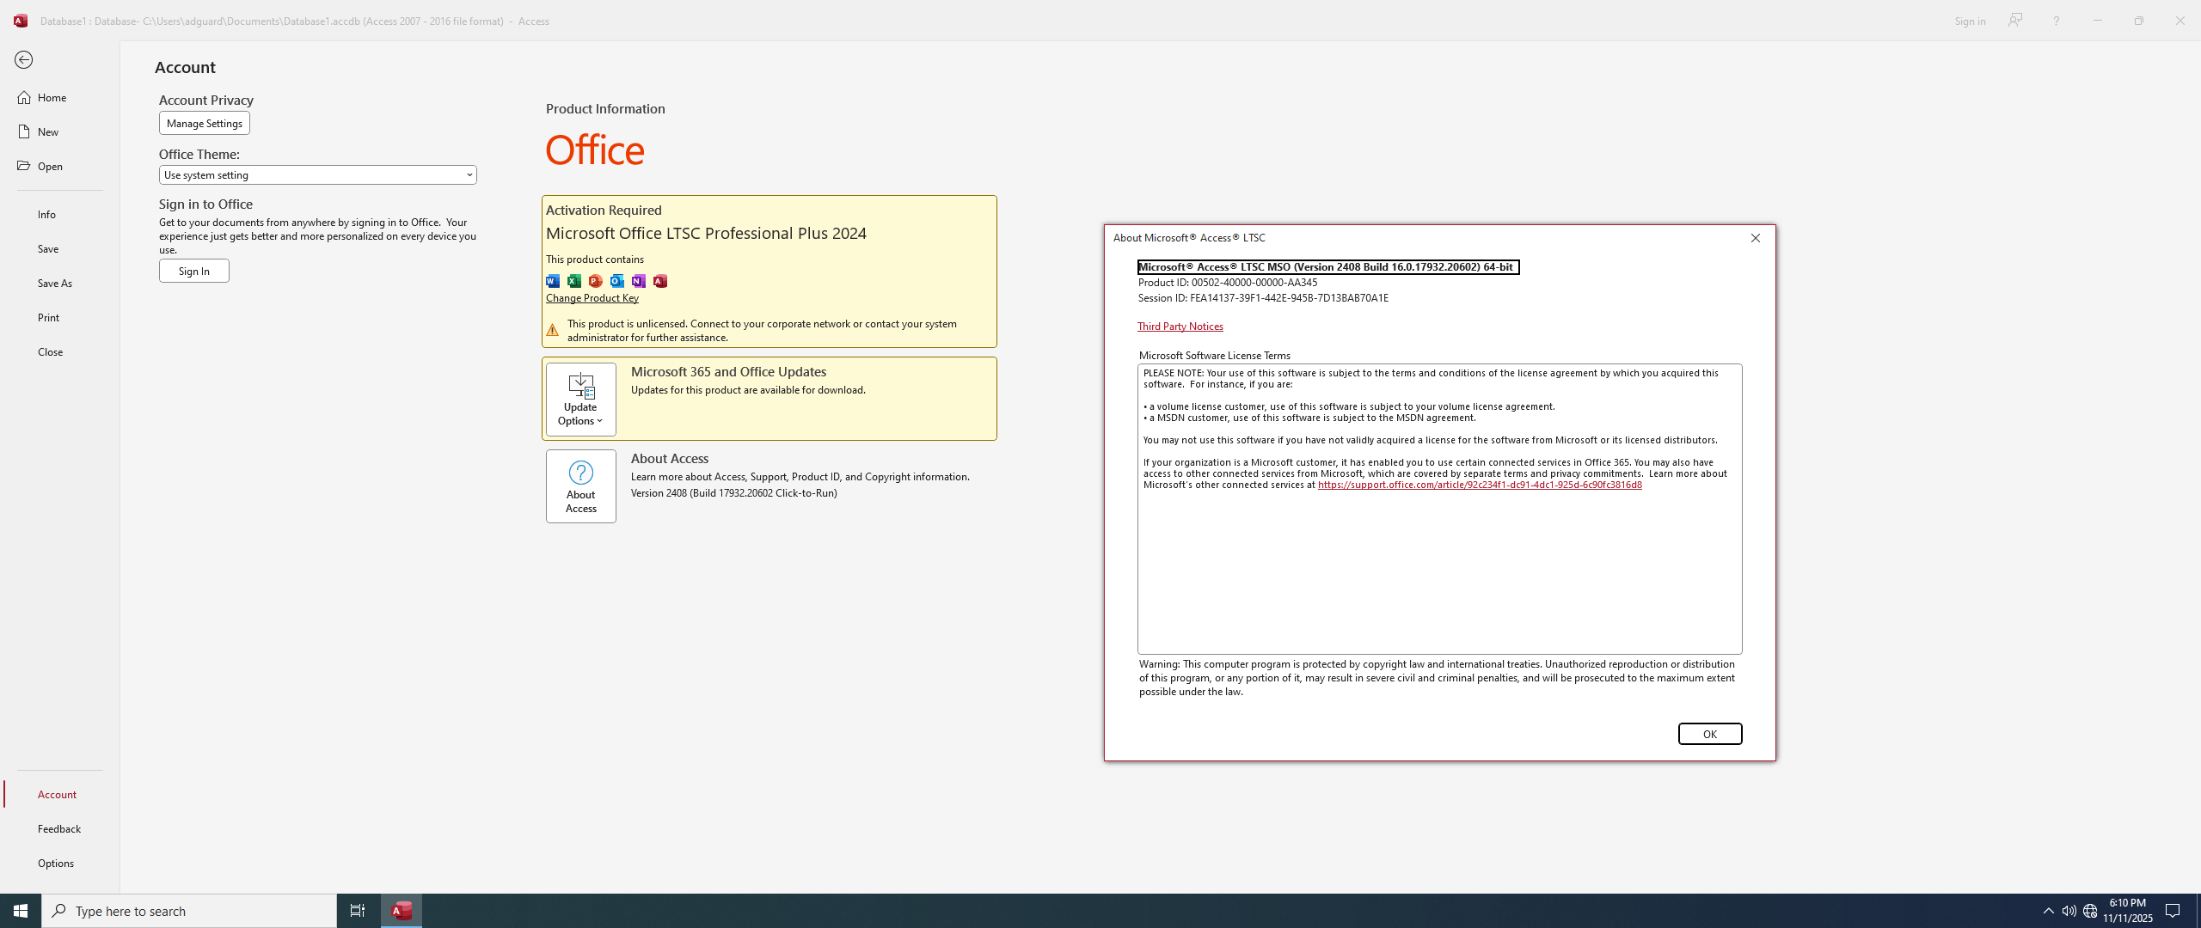Click the Back arrow icon

[x=24, y=60]
